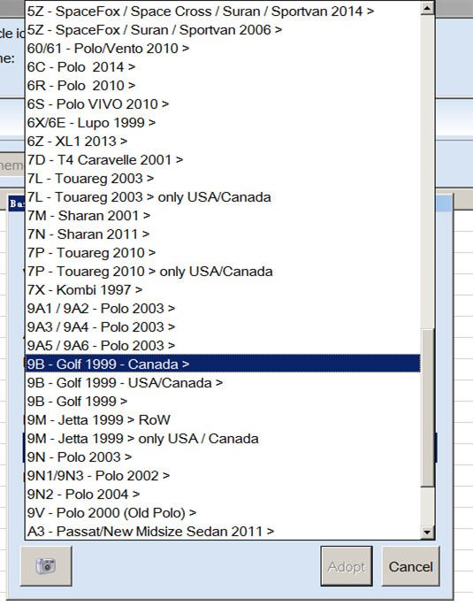
Task: Choose '9A3 / 9A4 - Polo 2003 >'
Action: 223,327
